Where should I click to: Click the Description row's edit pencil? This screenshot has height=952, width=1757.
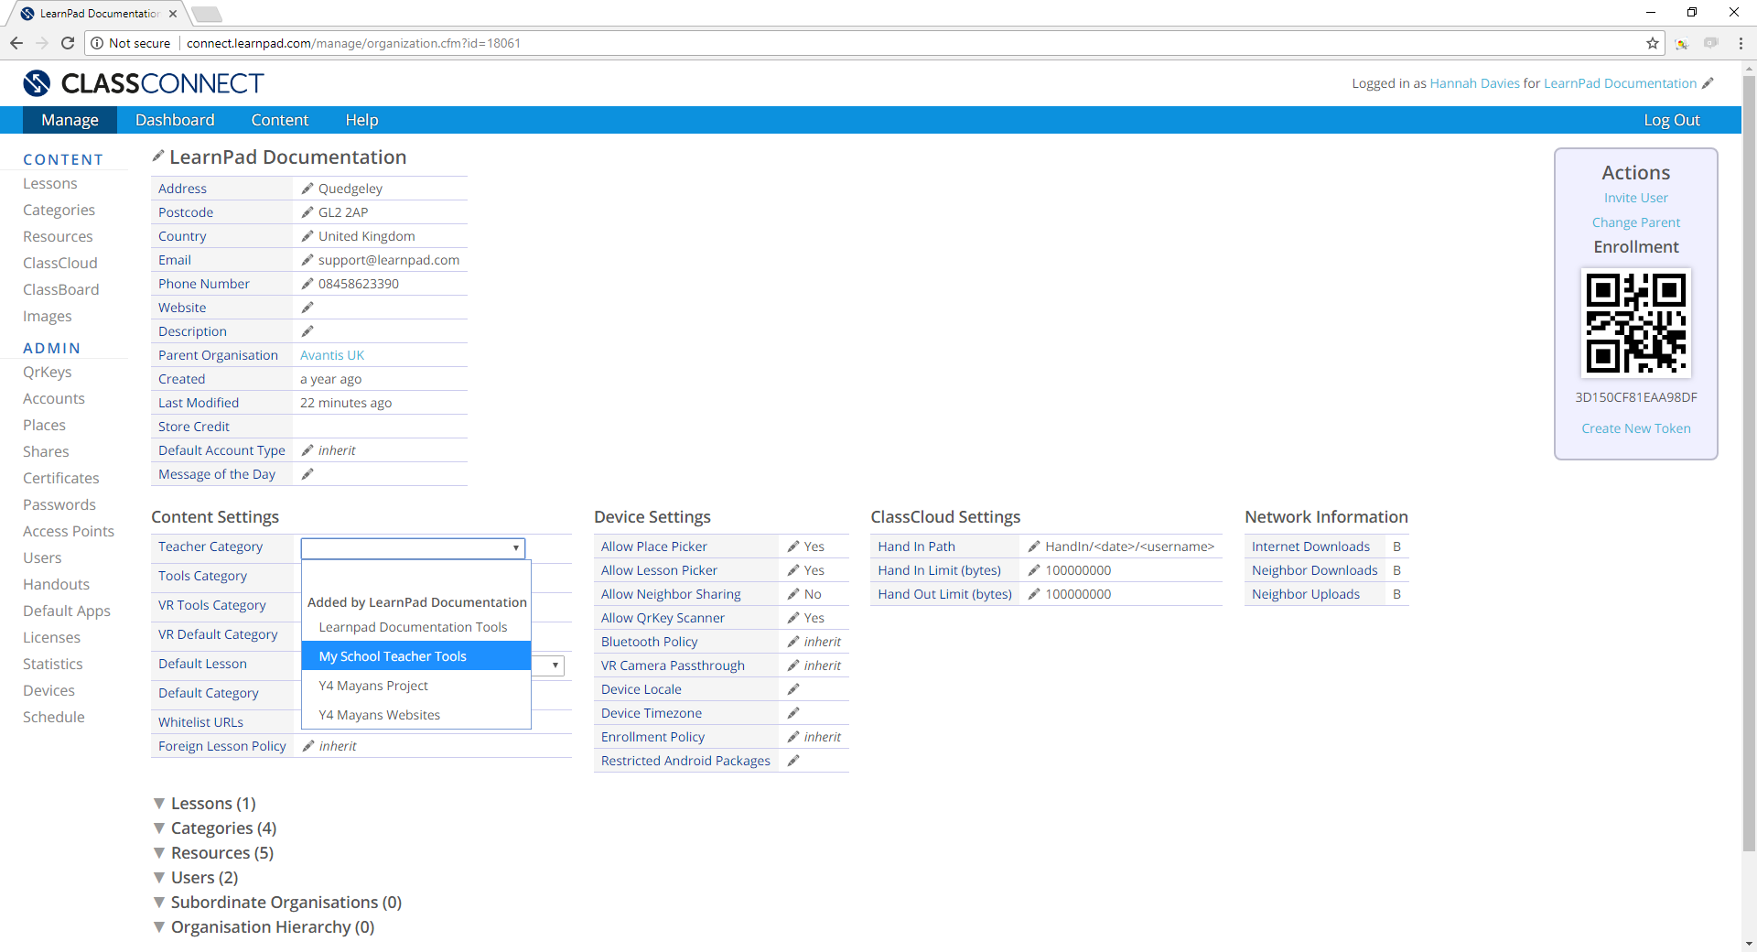pos(307,331)
